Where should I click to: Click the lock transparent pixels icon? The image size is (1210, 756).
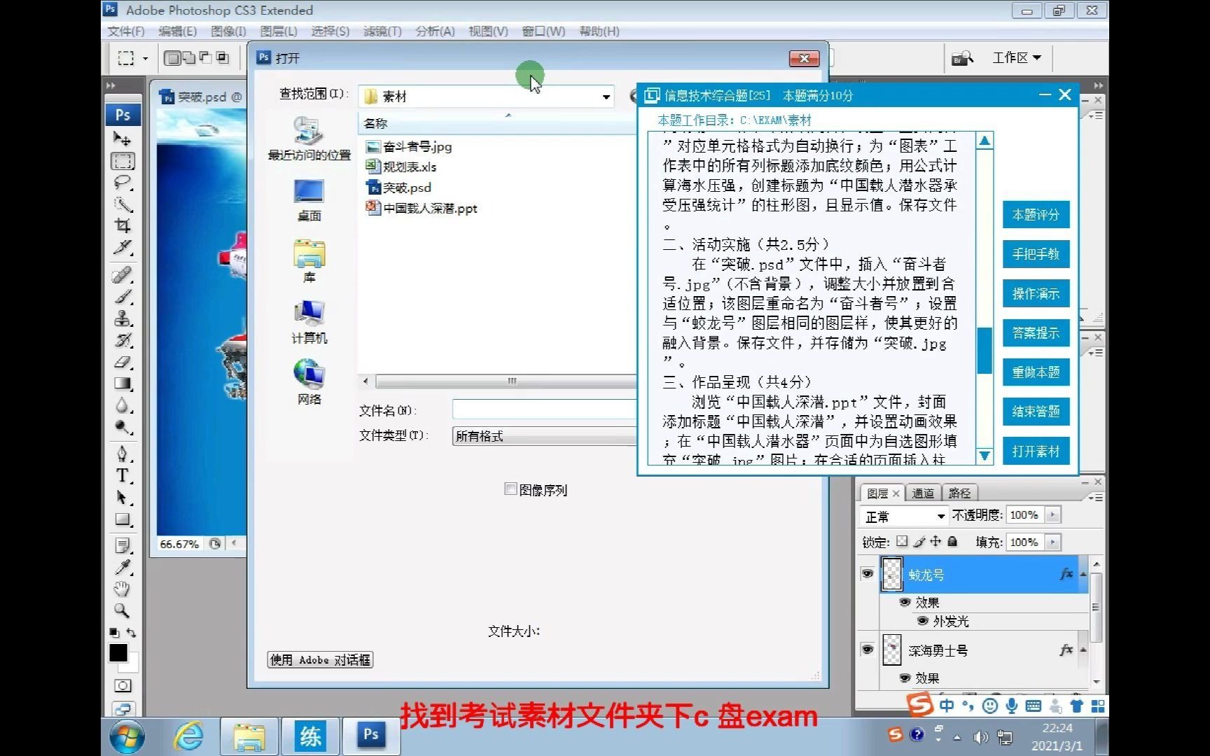pyautogui.click(x=902, y=541)
